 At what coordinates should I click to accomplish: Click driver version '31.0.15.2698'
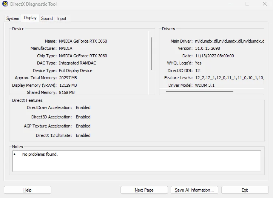click(207, 48)
